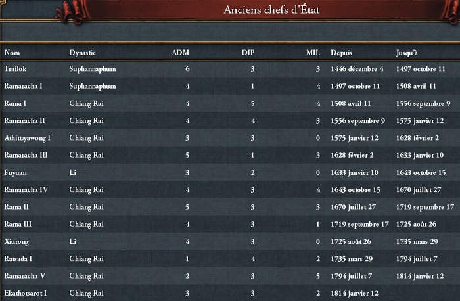Select ruler Ramaracha IV
The image size is (460, 301).
click(230, 189)
